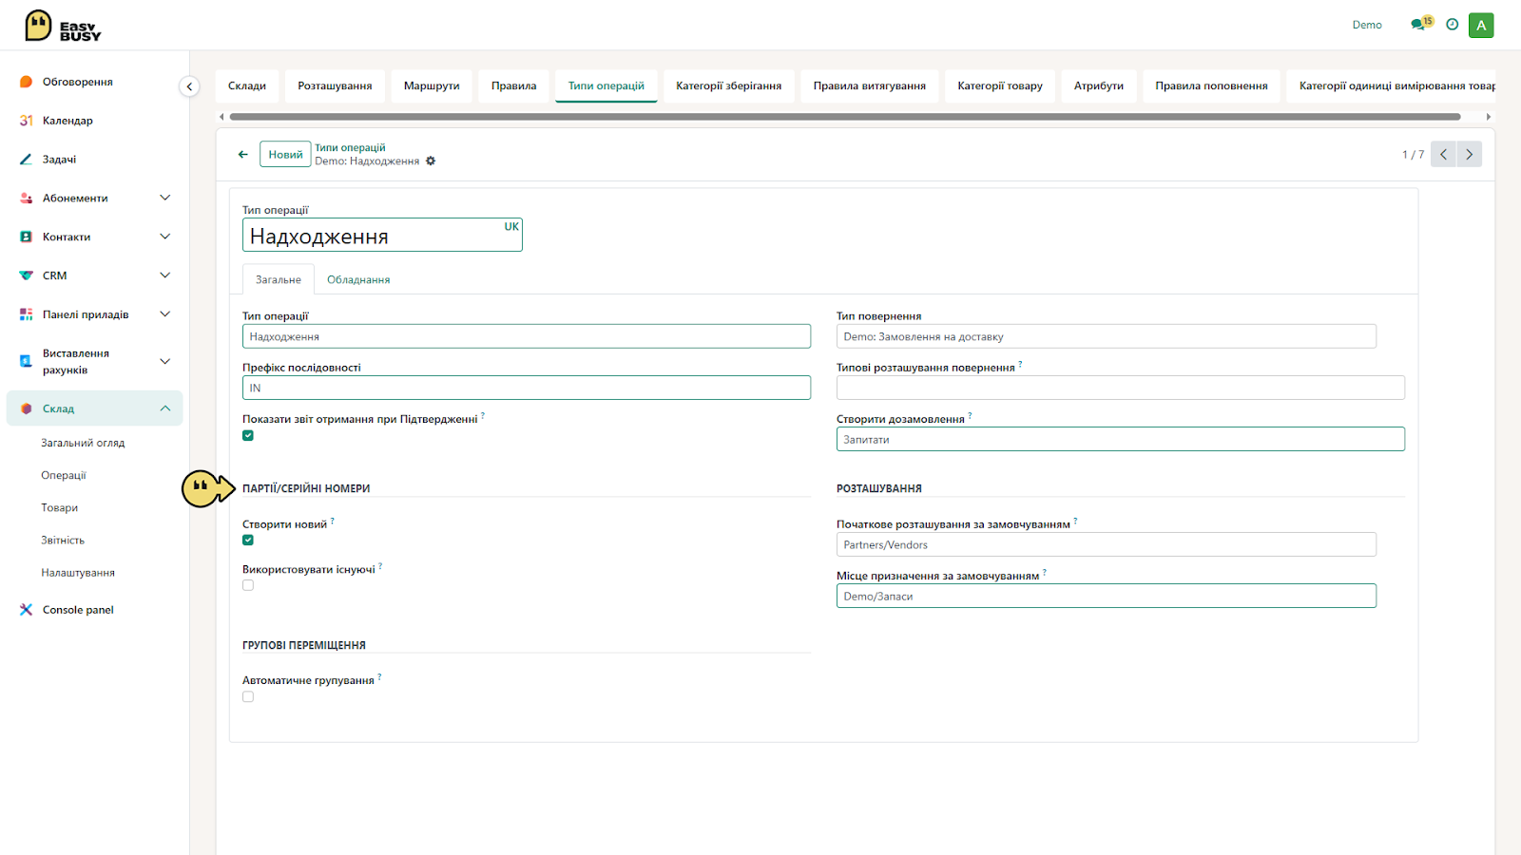The height and width of the screenshot is (855, 1521).
Task: Enable Автоматичне групування checkbox
Action: (x=248, y=697)
